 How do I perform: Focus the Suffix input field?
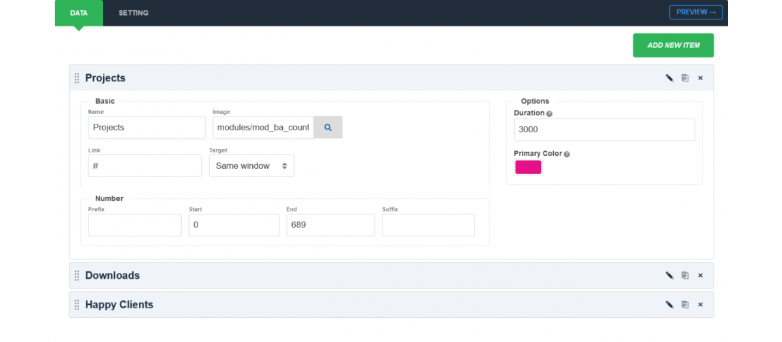(x=428, y=225)
